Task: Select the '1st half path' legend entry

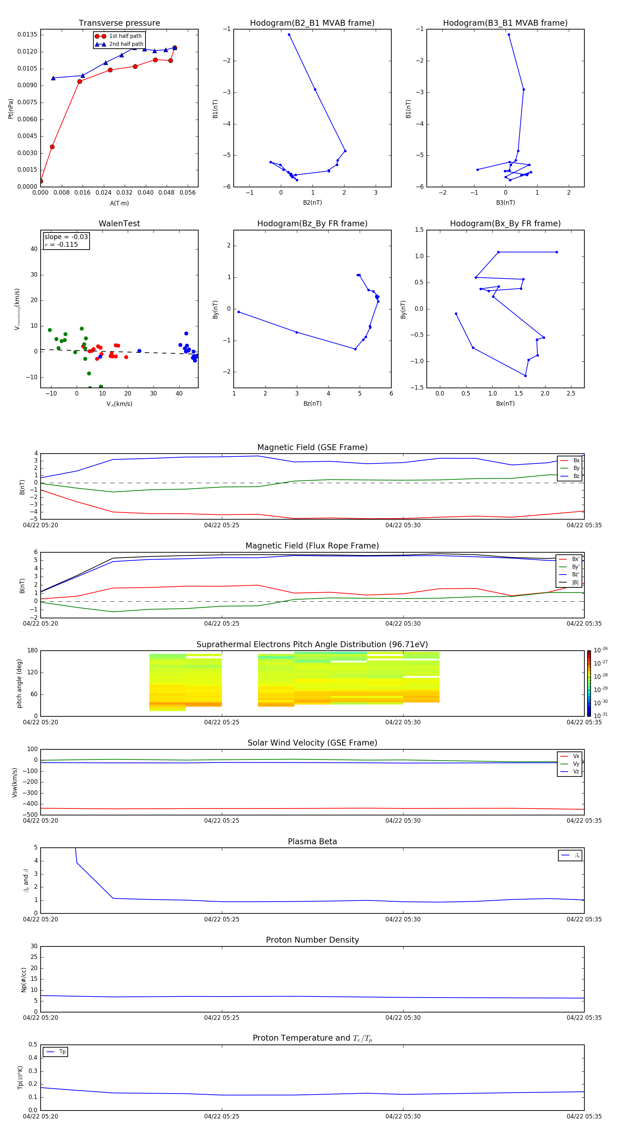Action: tap(118, 36)
